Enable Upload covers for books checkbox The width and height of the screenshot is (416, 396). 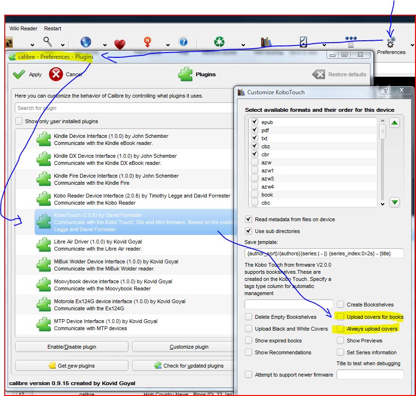[340, 316]
